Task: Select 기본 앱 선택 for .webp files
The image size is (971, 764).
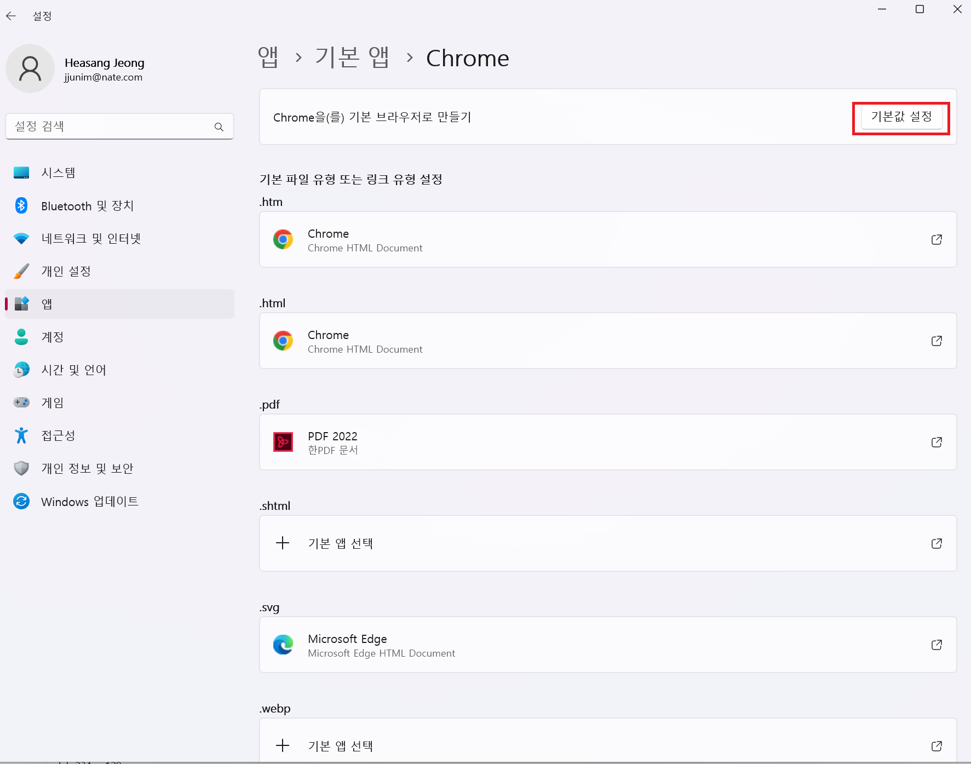Action: coord(608,746)
